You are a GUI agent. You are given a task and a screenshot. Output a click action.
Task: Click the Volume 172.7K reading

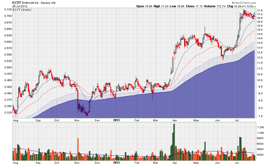[215, 6]
